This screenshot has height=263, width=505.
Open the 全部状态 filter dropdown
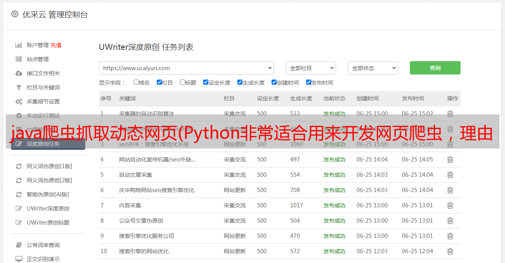point(373,68)
